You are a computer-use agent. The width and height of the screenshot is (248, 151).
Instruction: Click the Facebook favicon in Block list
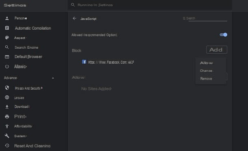point(84,62)
